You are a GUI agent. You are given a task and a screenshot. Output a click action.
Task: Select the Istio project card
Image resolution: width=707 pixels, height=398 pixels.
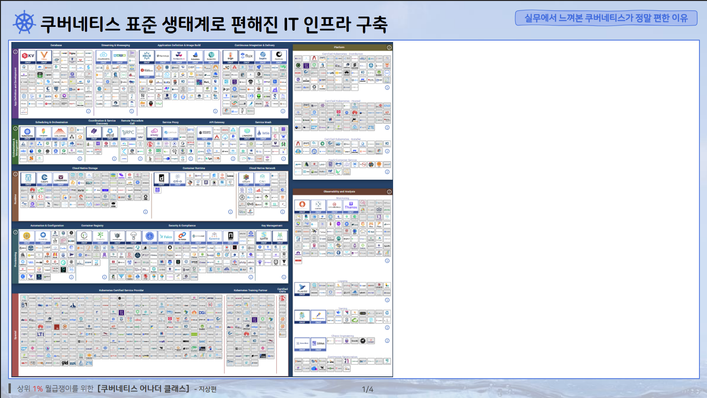(263, 133)
